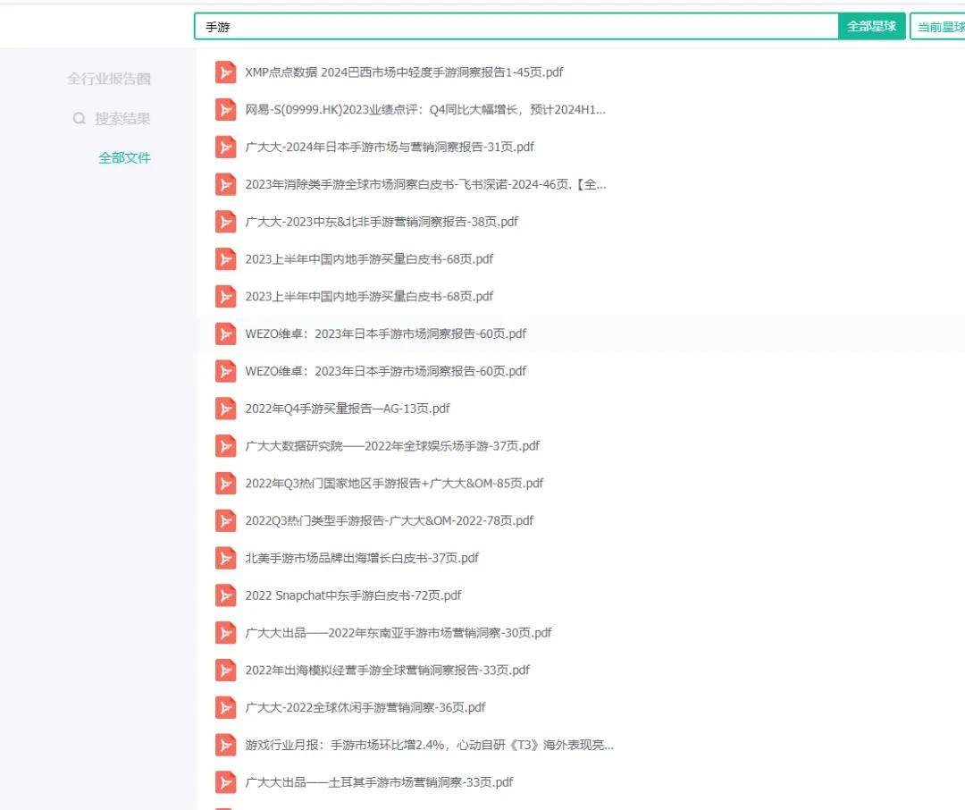Open file 2022Q3热门类型手游报告-广大大&OM-2022-78页.pdf
Viewport: 965px width, 810px height.
[x=389, y=521]
